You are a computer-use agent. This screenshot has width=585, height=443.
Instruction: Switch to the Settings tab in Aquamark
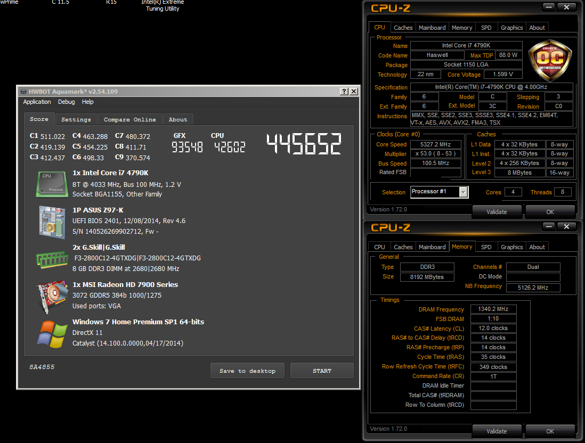[x=76, y=119]
